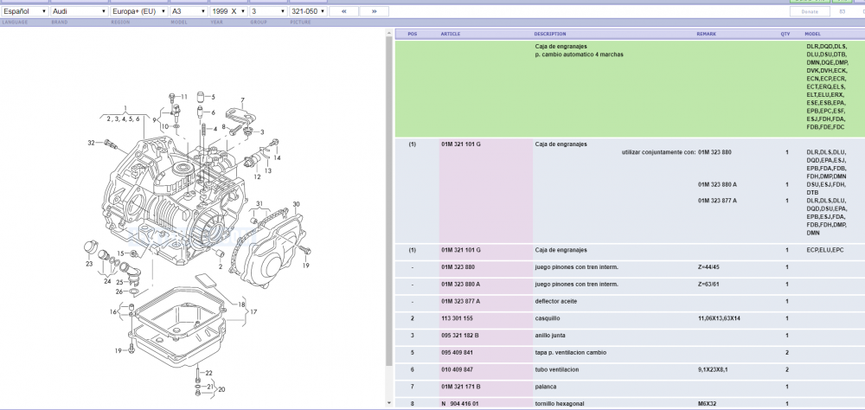
Task: Click the MODEL column header
Action: [812, 34]
